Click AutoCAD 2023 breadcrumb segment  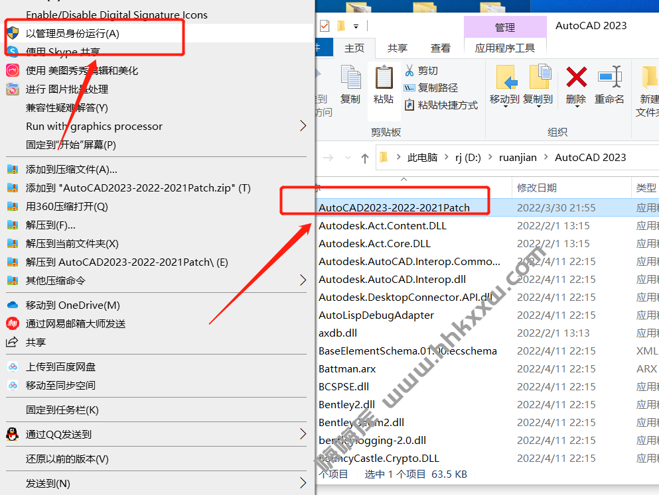point(590,157)
